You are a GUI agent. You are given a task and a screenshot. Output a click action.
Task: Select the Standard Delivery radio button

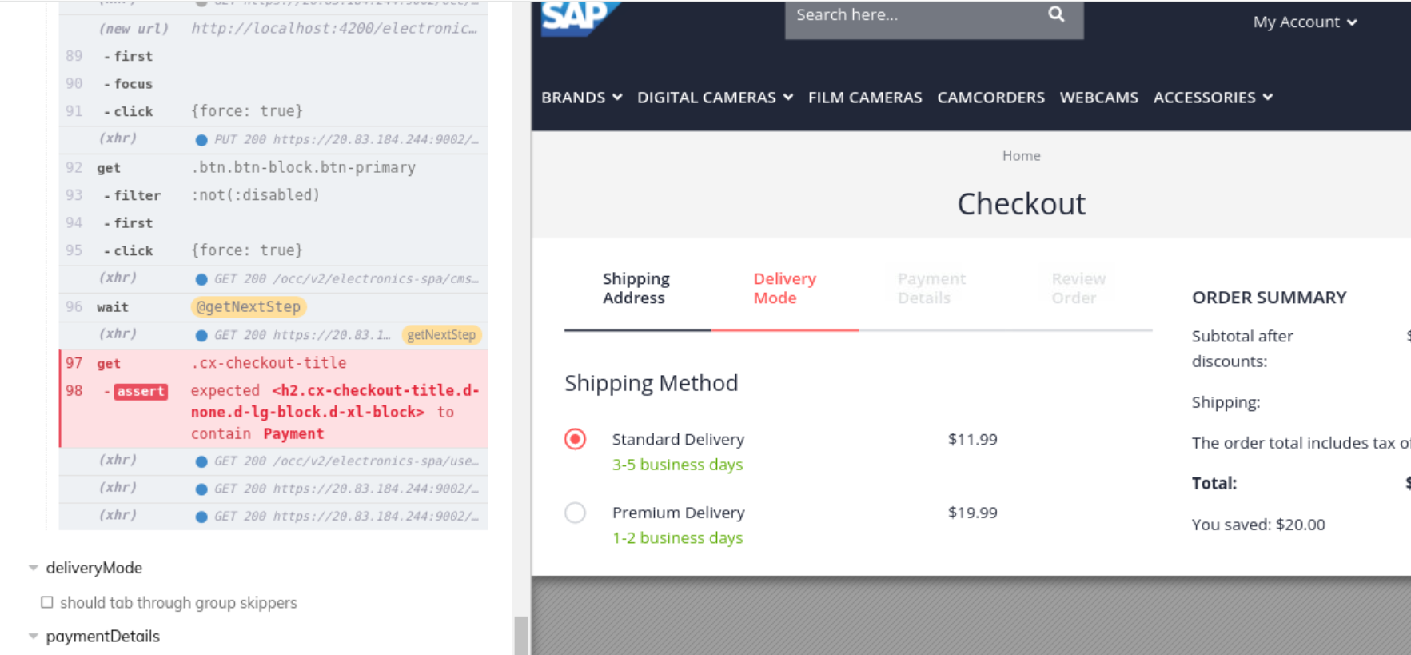coord(575,439)
